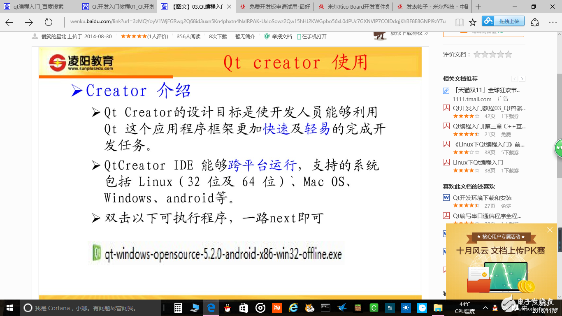Open the Taobao taskbar icon
Image resolution: width=562 pixels, height=316 pixels.
coord(277,308)
